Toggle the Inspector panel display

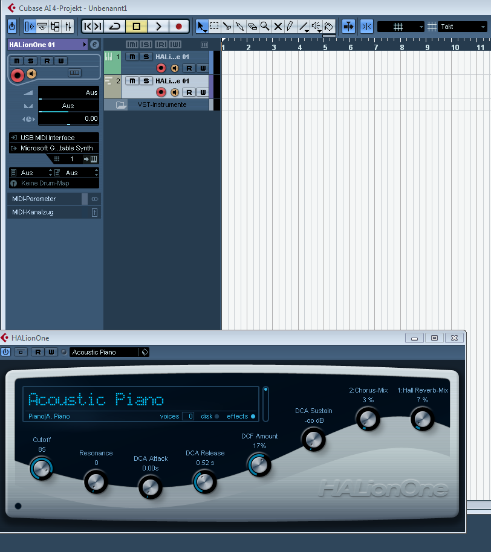coord(29,27)
